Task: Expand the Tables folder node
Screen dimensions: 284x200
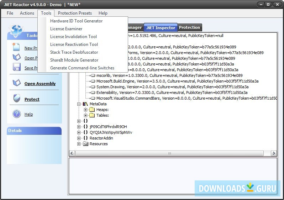Action: (85, 115)
